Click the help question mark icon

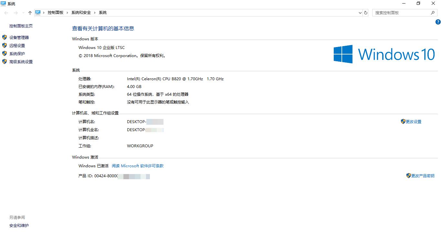tap(438, 22)
